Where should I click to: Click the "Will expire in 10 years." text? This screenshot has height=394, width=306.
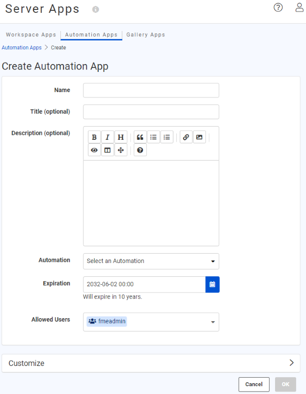point(112,297)
